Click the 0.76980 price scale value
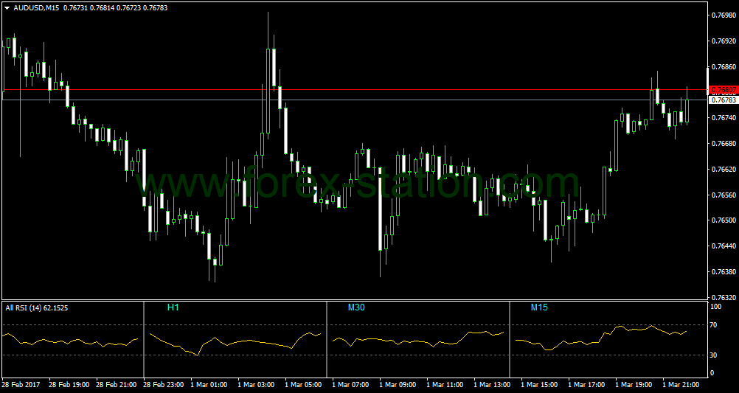The image size is (739, 393). pyautogui.click(x=724, y=15)
